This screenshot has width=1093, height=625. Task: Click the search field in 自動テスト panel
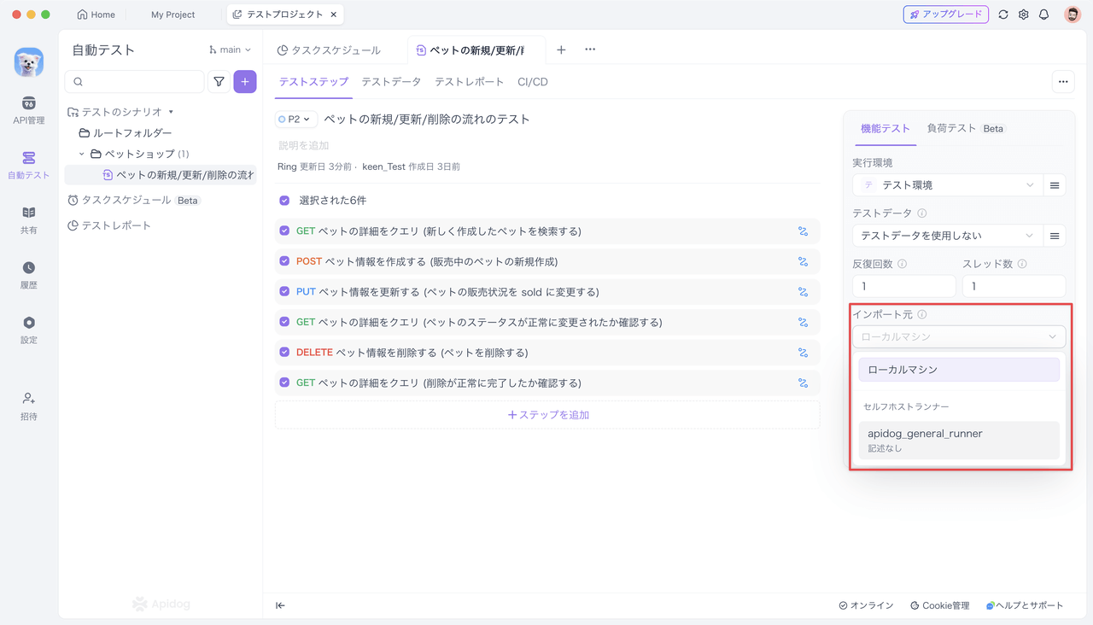click(x=135, y=82)
